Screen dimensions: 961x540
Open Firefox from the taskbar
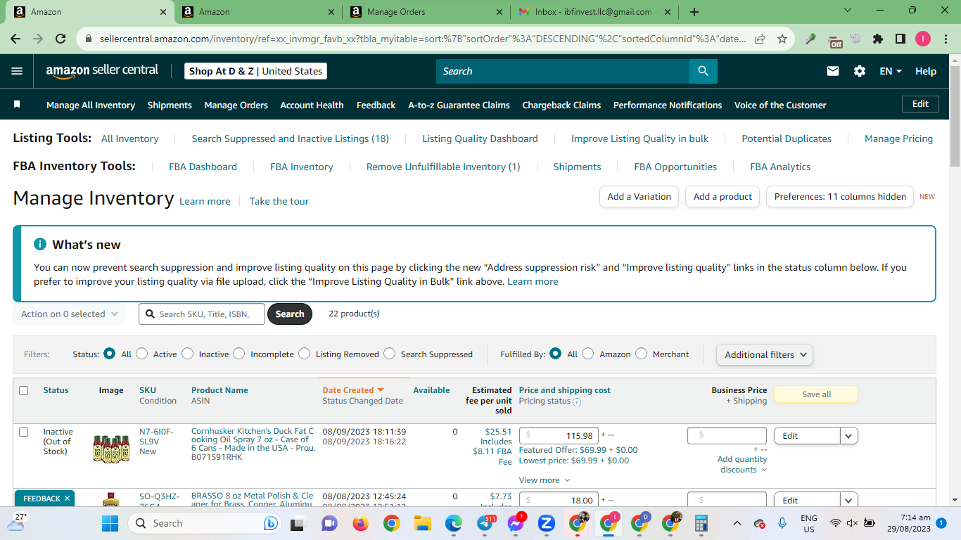(361, 523)
